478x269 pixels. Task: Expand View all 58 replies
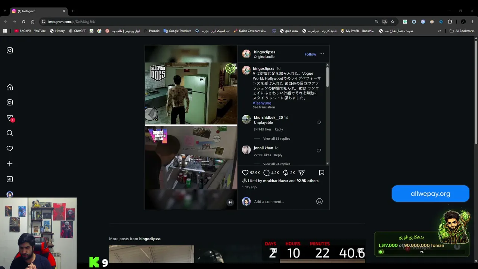(277, 139)
